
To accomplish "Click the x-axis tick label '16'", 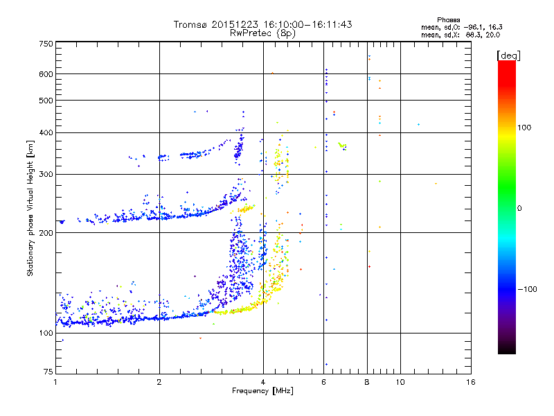I will point(471,382).
